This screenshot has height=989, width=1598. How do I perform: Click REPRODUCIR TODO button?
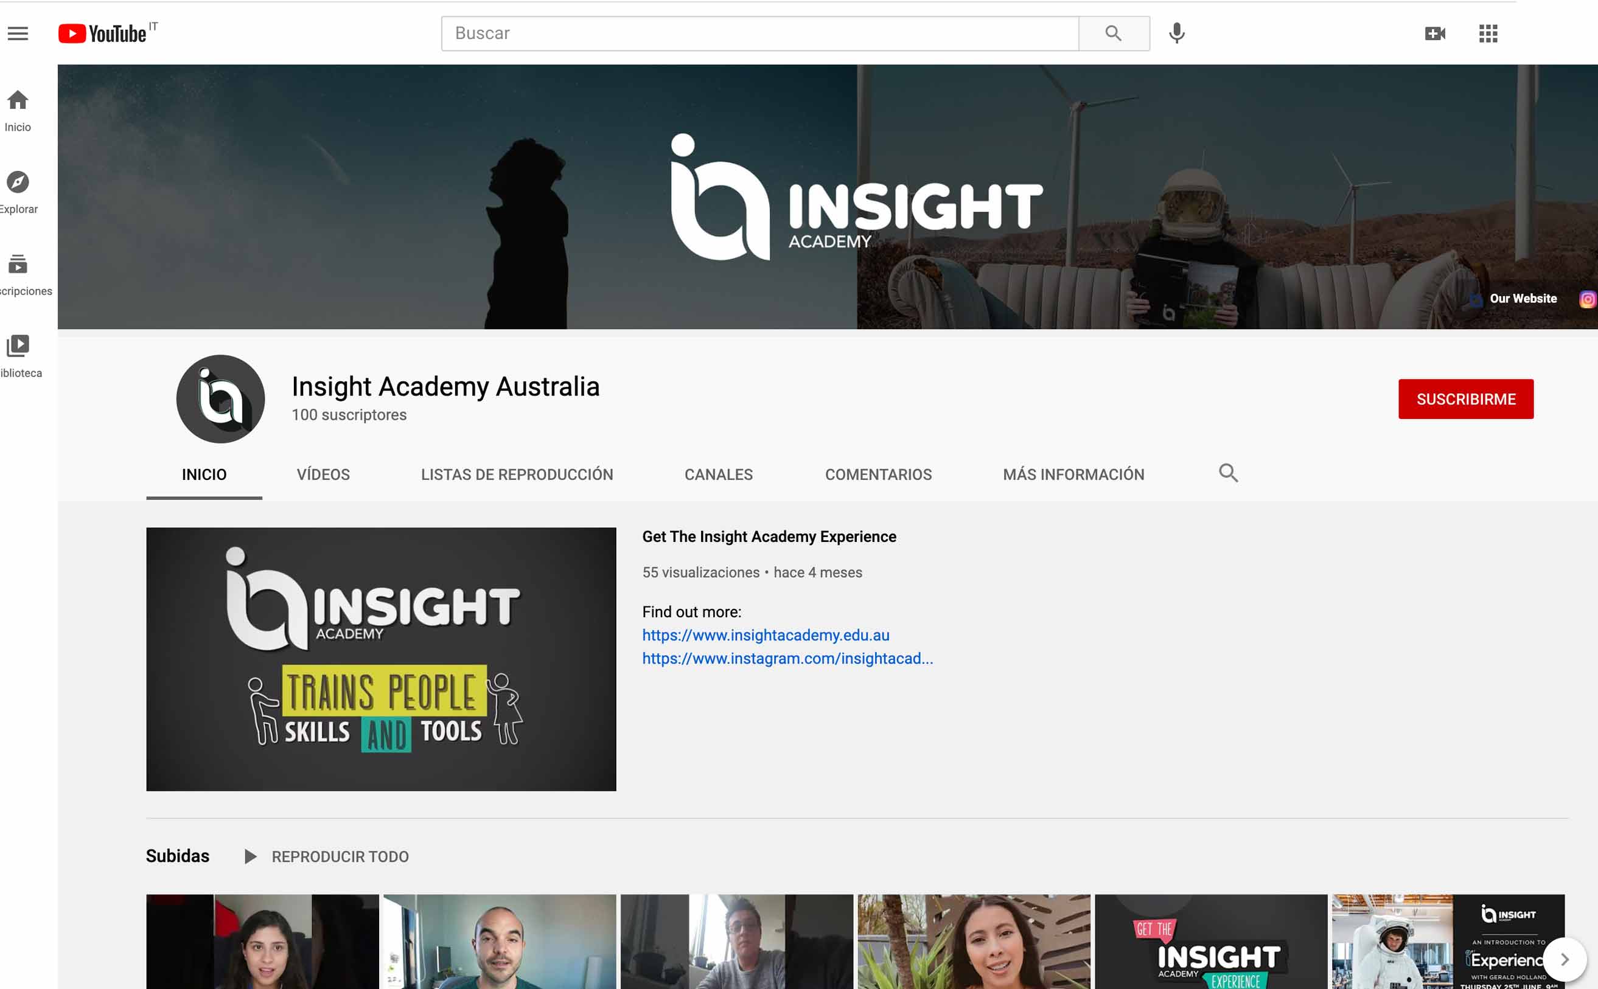[327, 857]
